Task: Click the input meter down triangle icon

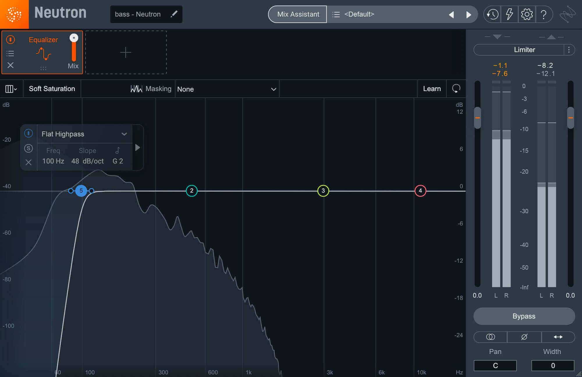Action: (x=497, y=37)
